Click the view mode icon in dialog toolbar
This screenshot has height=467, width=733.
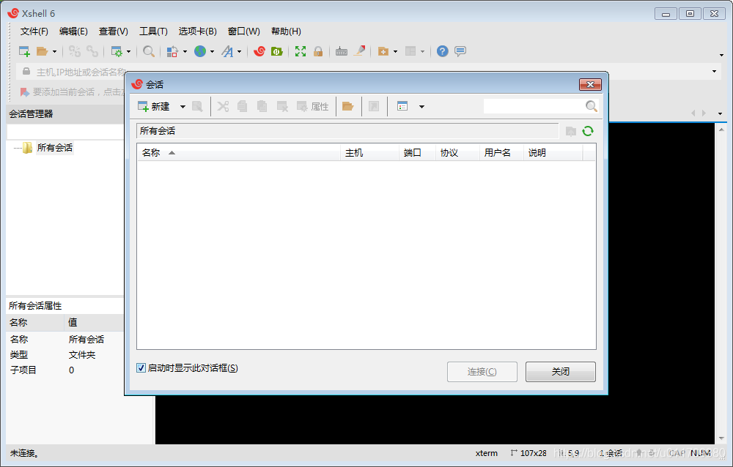point(402,106)
